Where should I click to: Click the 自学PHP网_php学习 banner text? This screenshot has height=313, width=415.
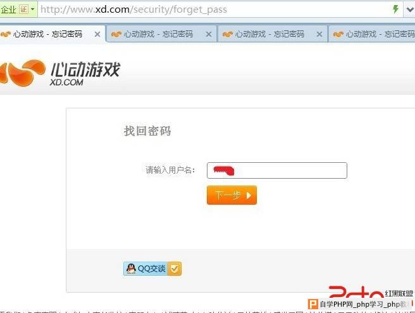click(x=363, y=304)
